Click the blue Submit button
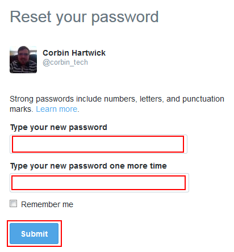This screenshot has width=234, height=252. 34,233
